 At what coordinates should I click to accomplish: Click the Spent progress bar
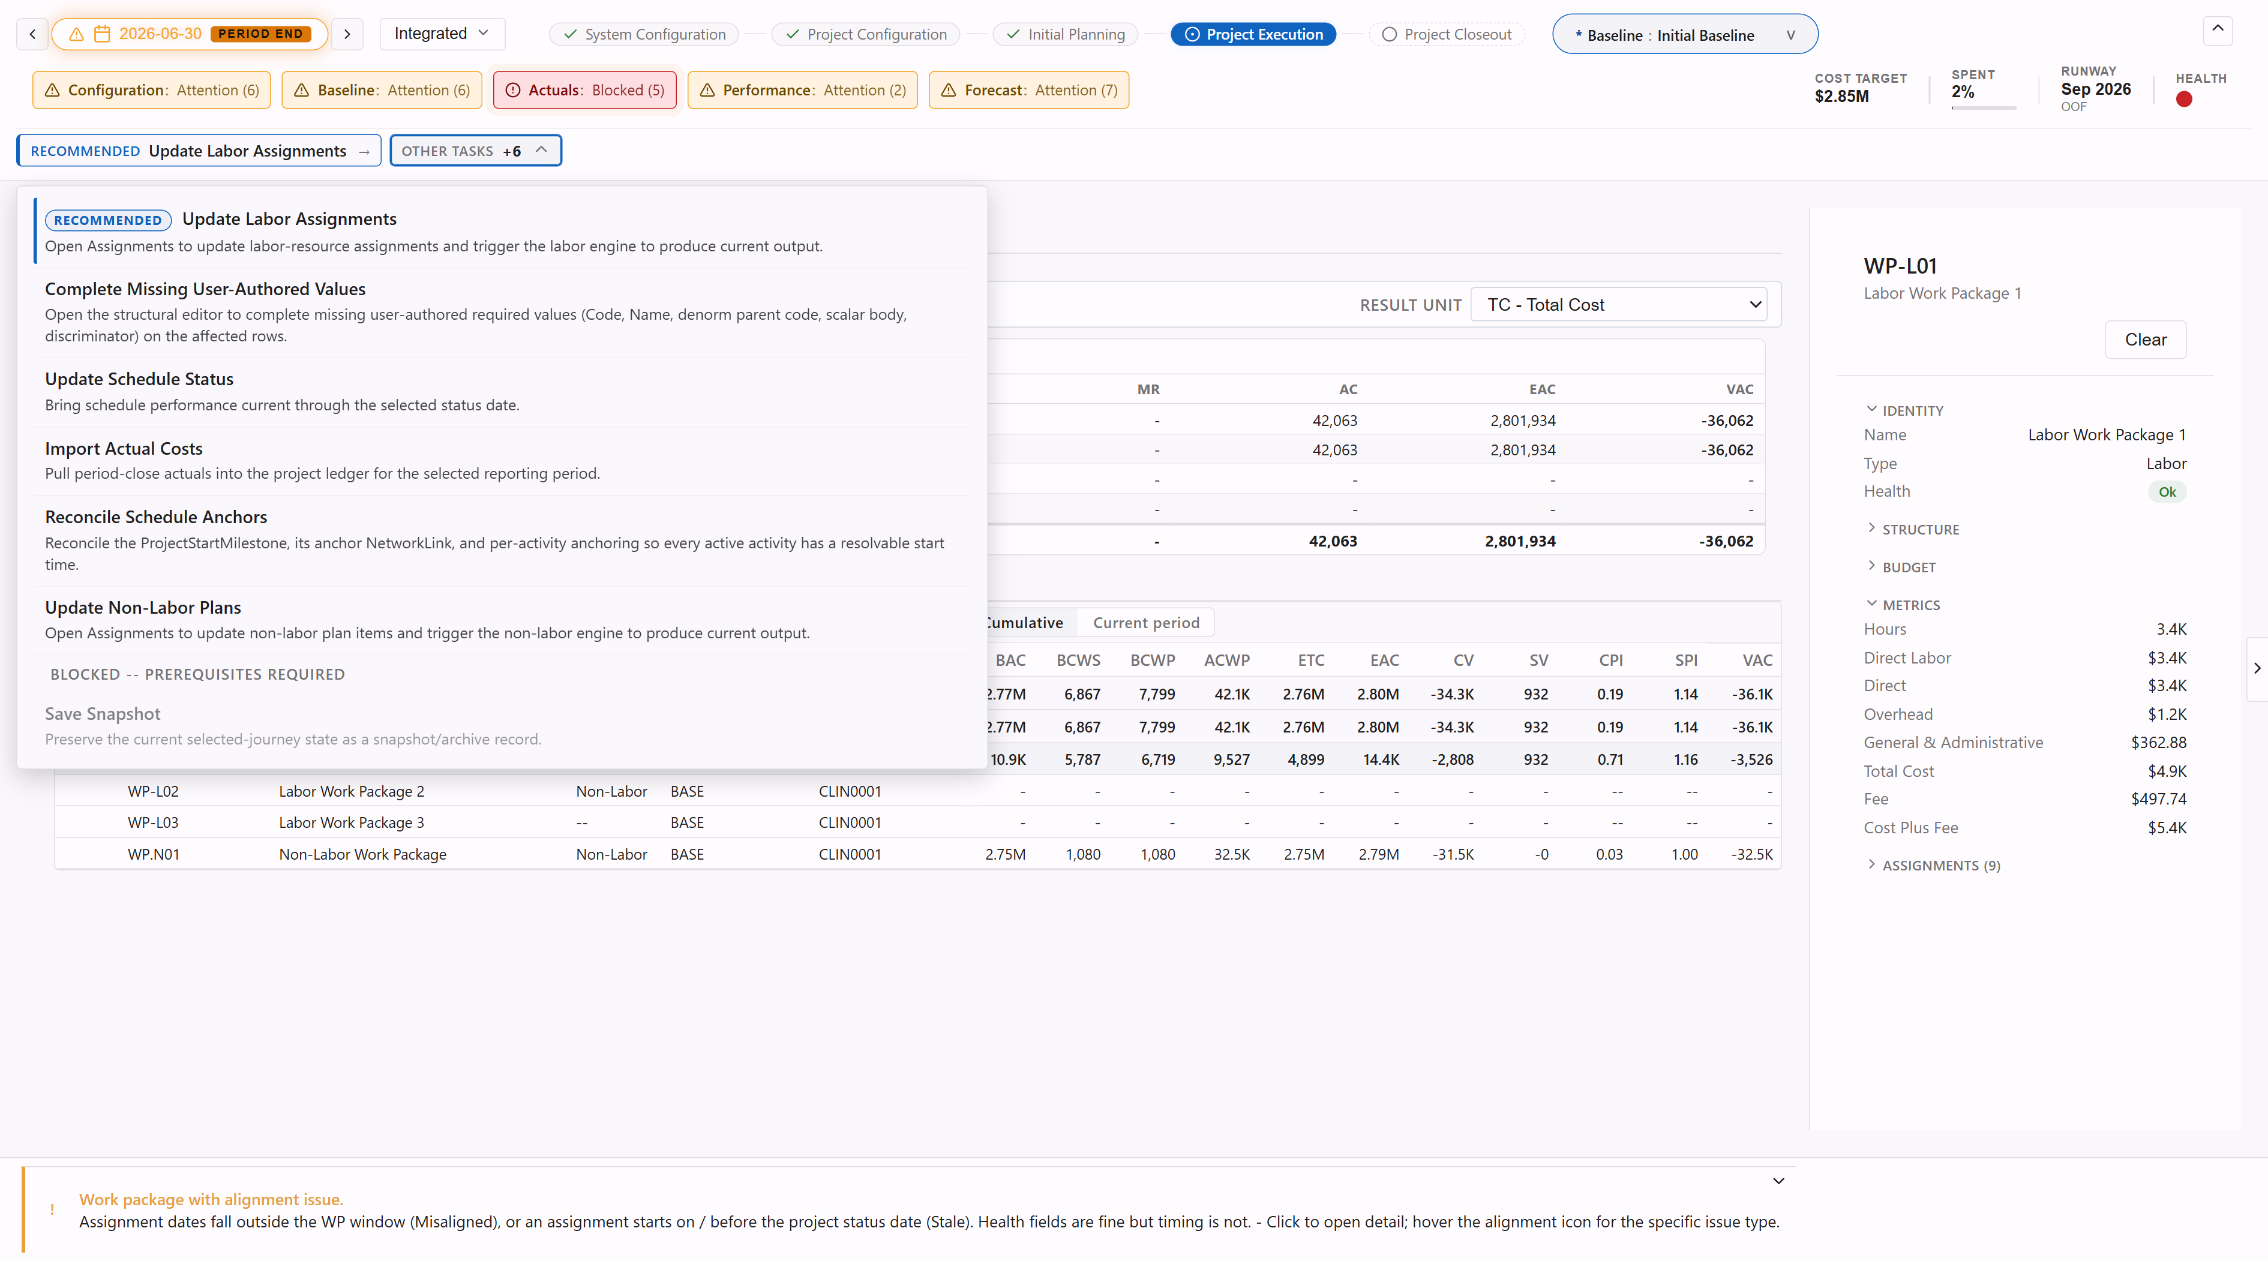(x=1984, y=107)
